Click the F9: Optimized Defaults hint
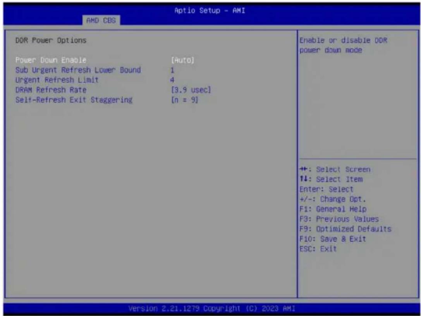The image size is (421, 316). pyautogui.click(x=345, y=229)
